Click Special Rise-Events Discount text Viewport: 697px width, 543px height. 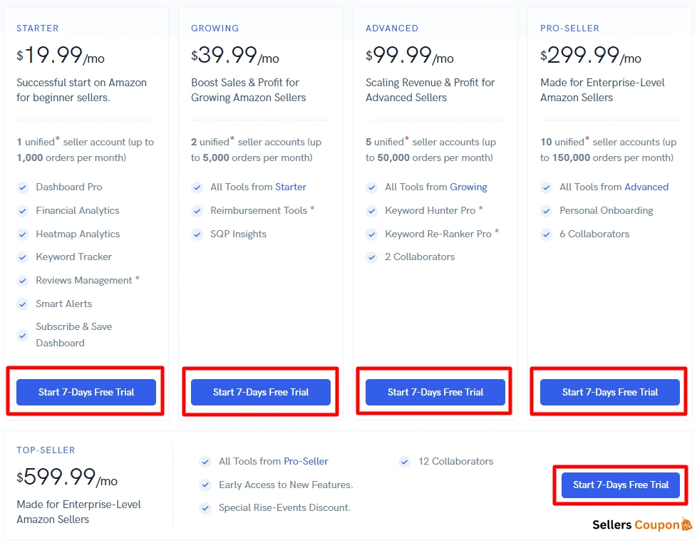click(x=284, y=507)
